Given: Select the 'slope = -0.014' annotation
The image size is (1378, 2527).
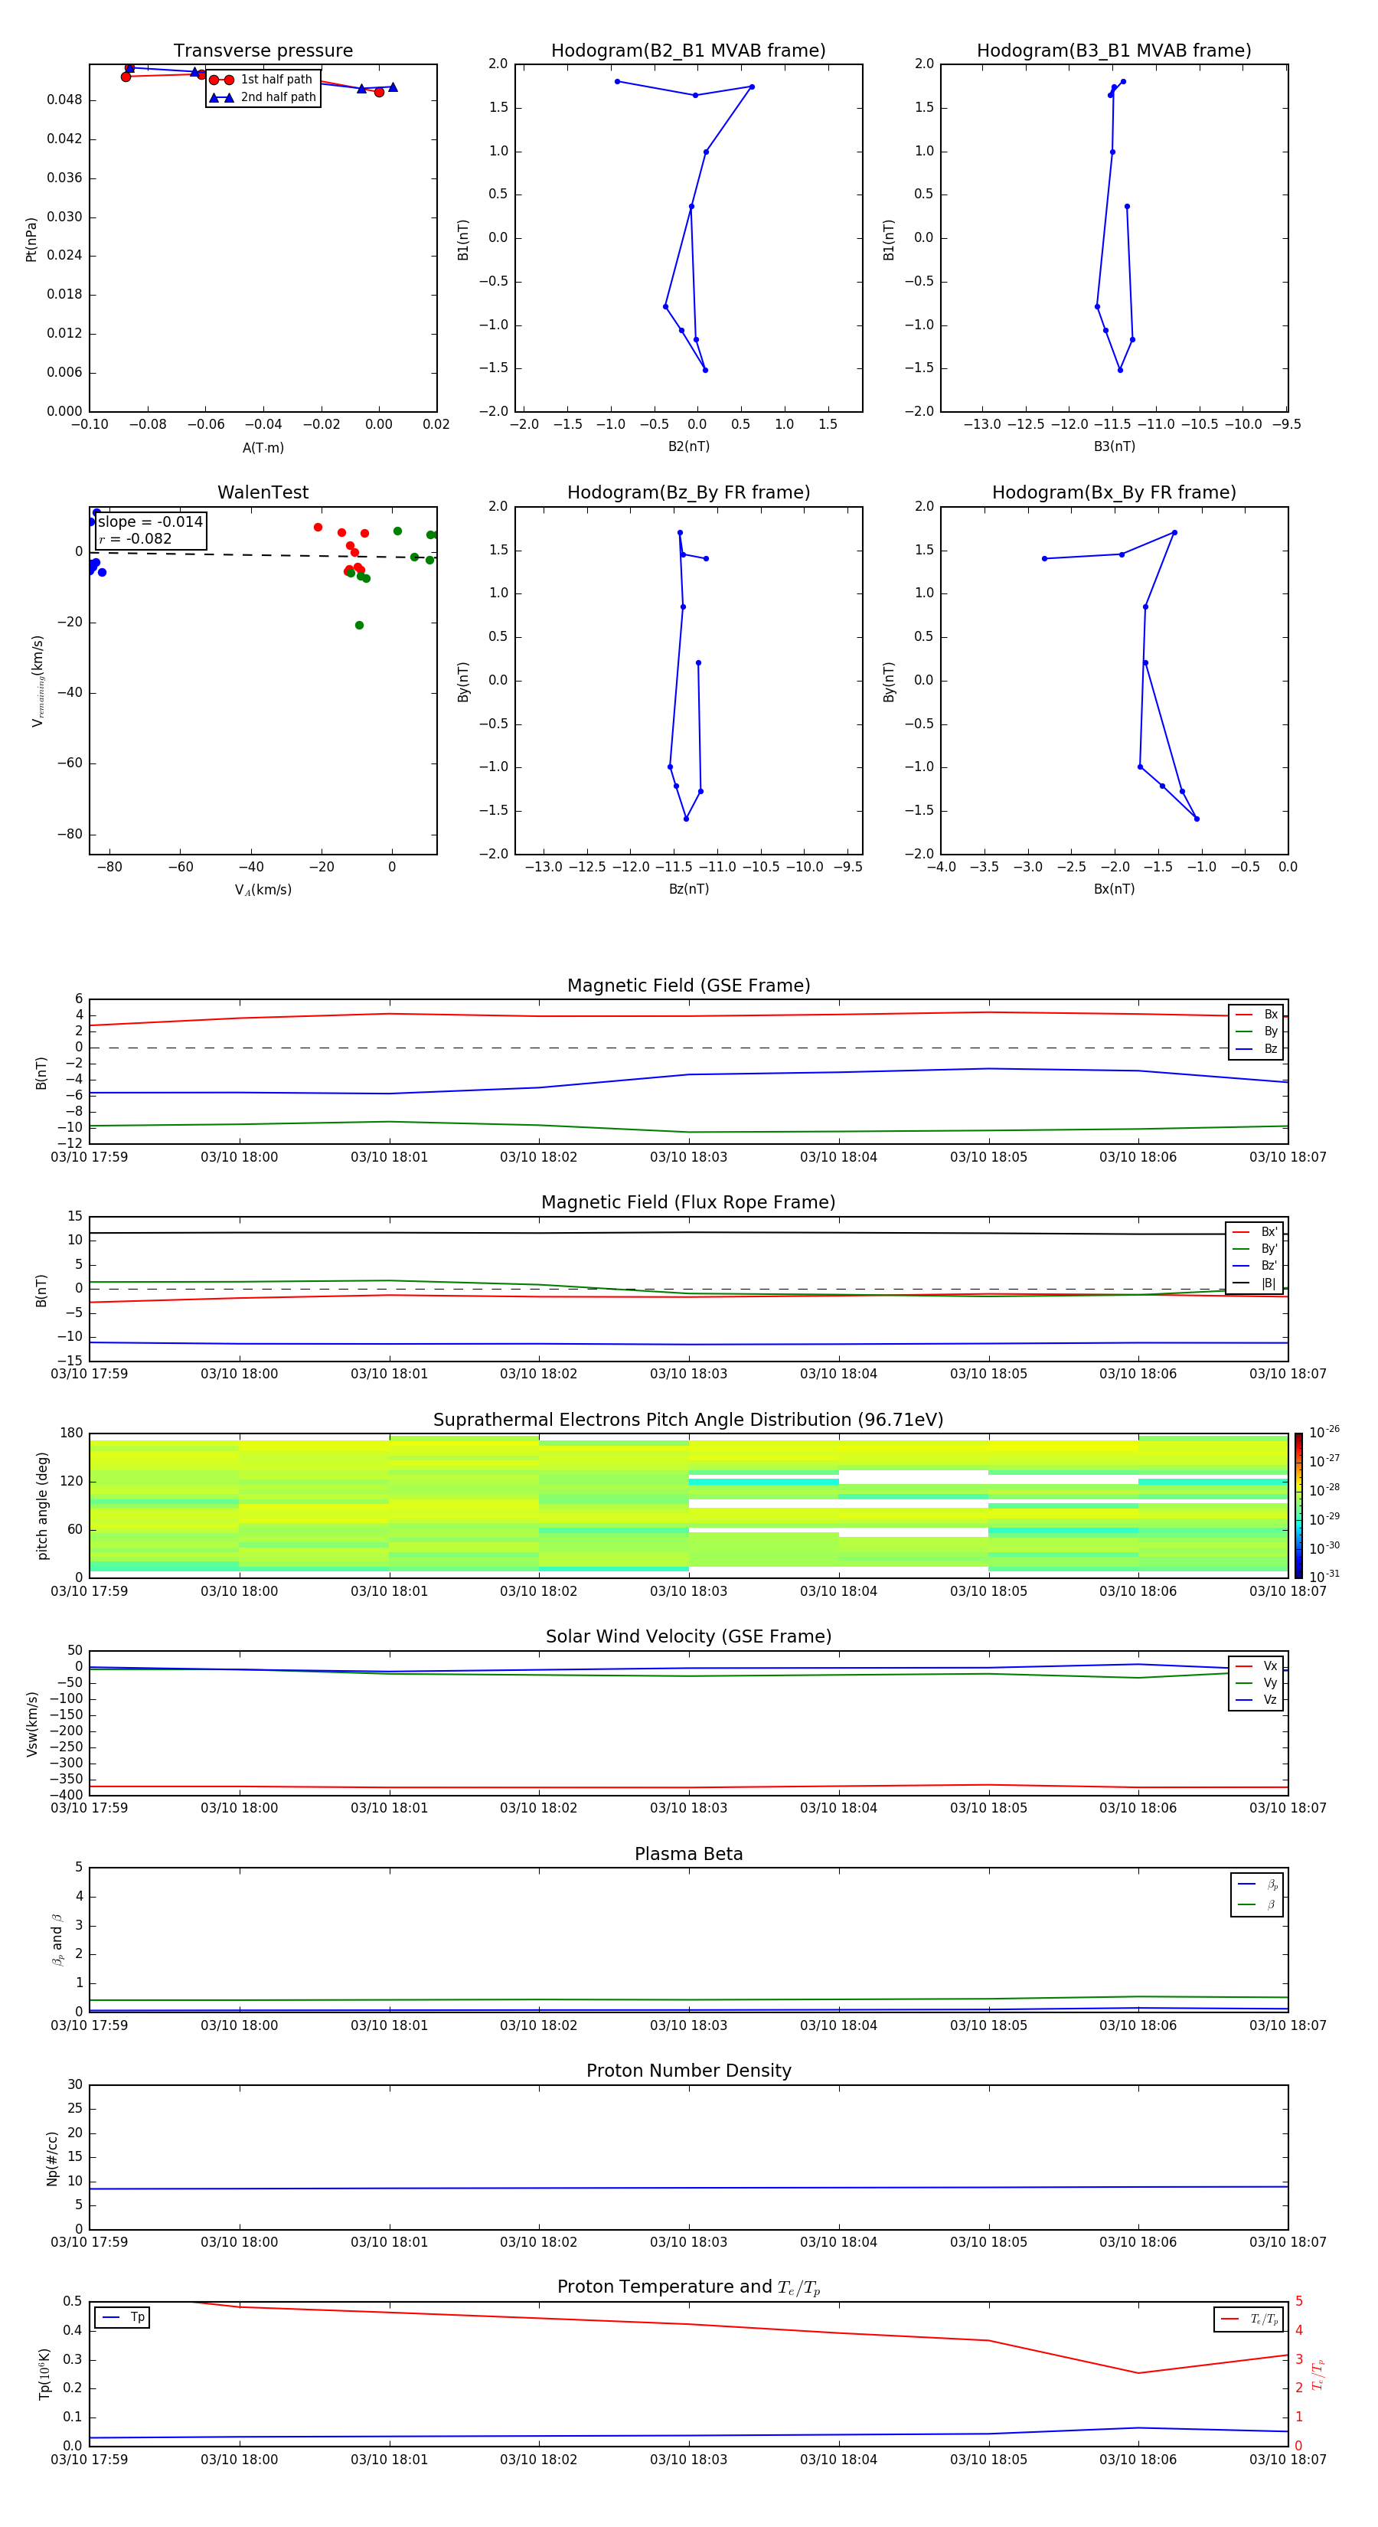Looking at the screenshot, I should click(x=150, y=522).
